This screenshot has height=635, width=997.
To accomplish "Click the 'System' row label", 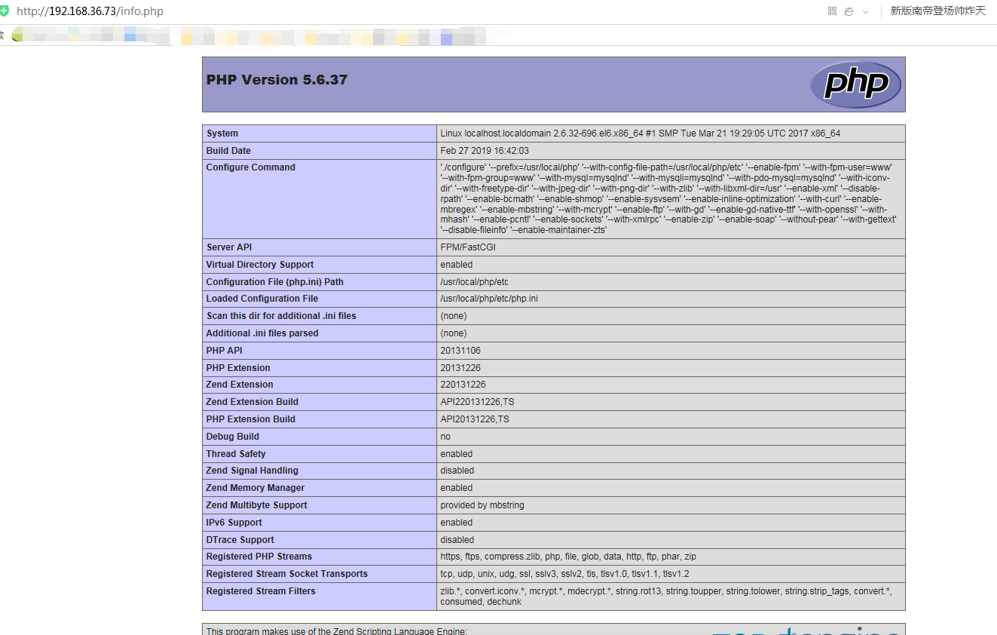I will pos(222,133).
